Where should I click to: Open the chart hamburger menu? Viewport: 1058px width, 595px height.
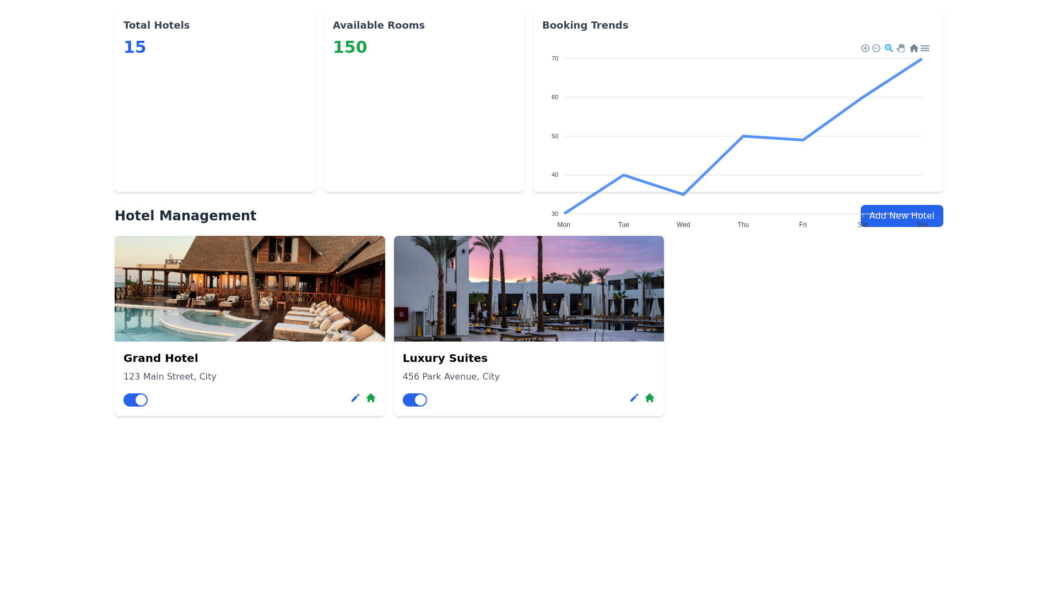(x=925, y=48)
